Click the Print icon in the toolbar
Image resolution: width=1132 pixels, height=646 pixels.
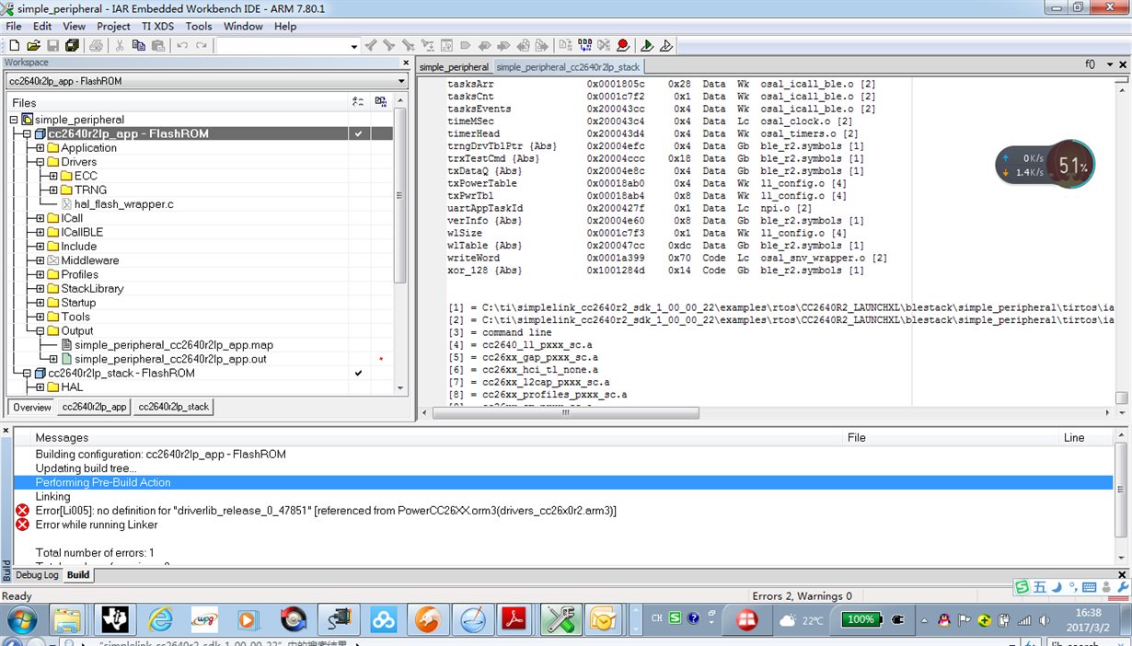coord(96,45)
